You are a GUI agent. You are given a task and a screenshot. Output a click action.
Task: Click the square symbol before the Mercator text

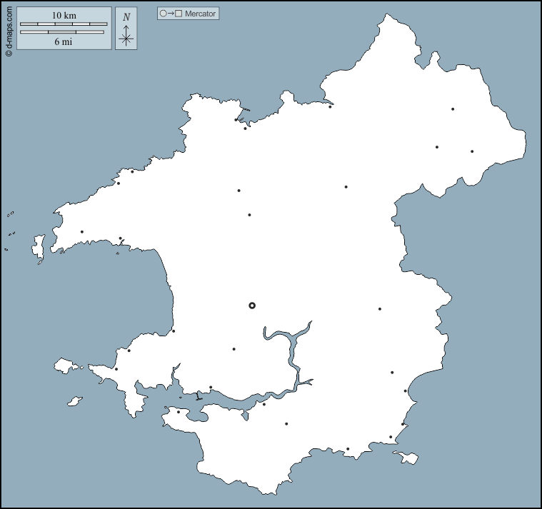tap(179, 14)
